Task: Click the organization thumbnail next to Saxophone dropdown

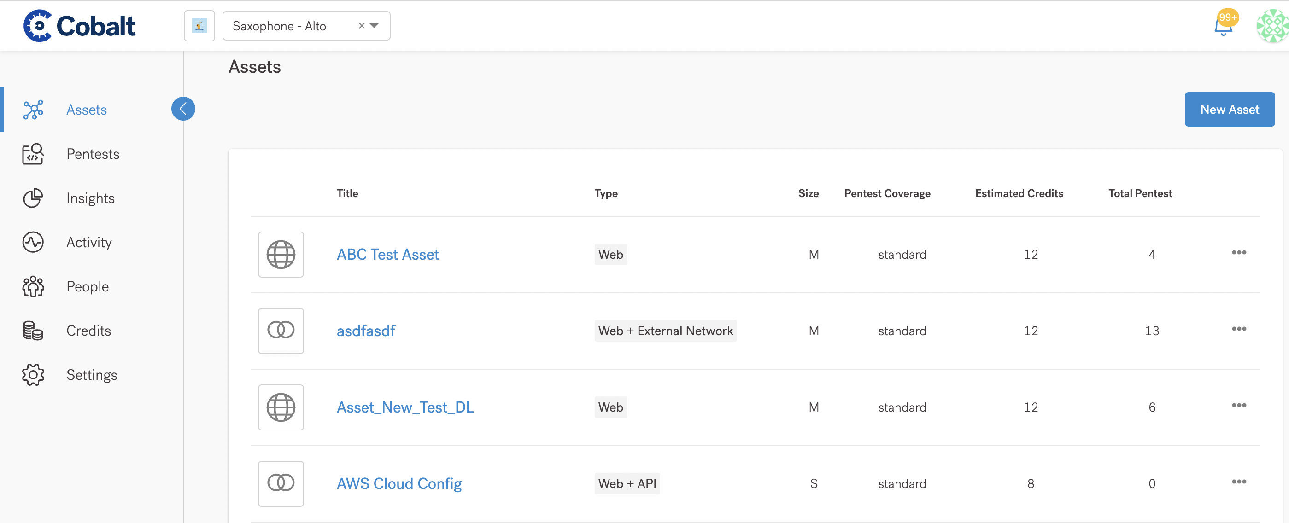Action: (x=199, y=26)
